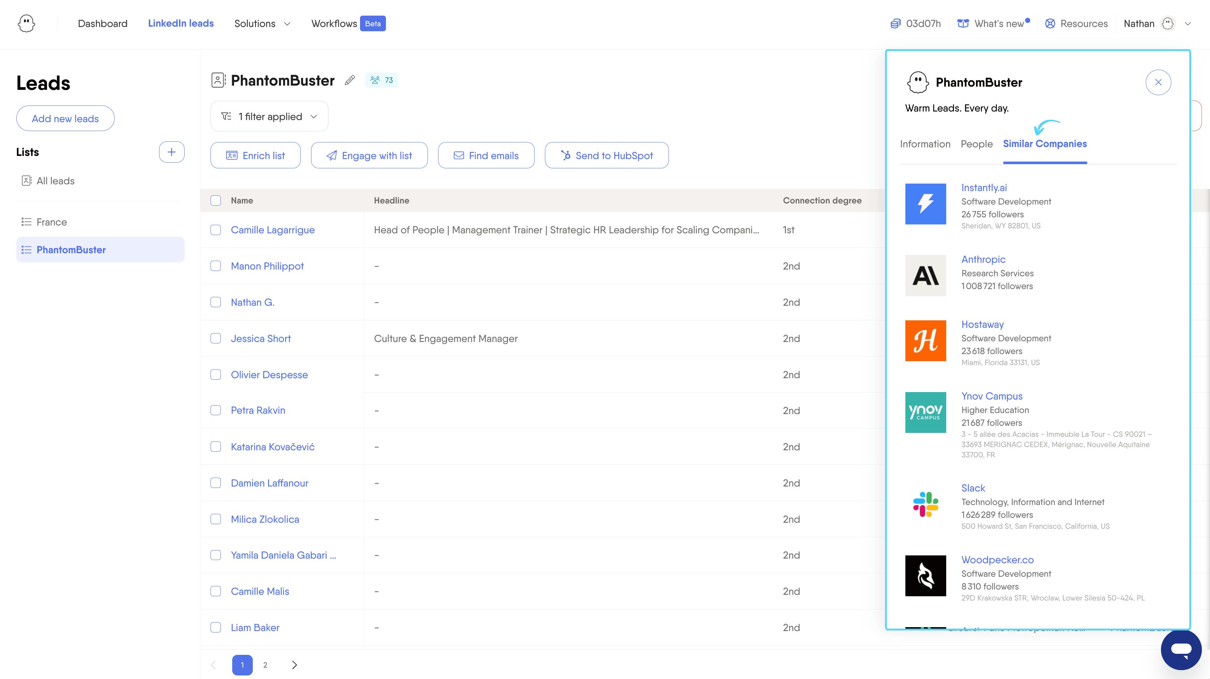Expand the Solutions dropdown menu
The height and width of the screenshot is (679, 1210).
pyautogui.click(x=262, y=23)
